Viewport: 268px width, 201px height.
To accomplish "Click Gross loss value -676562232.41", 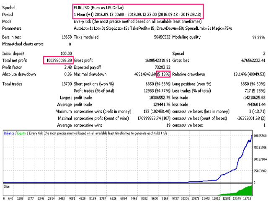I will pyautogui.click(x=253, y=60).
